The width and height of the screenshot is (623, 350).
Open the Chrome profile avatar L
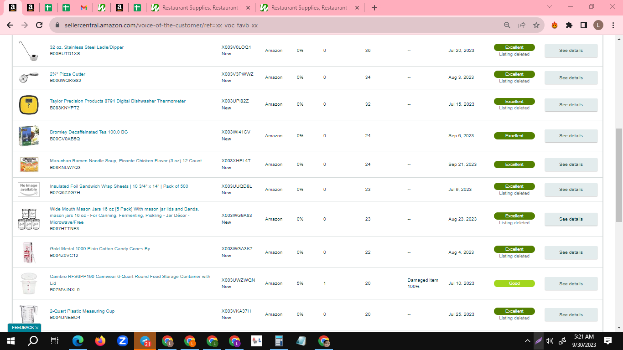point(598,26)
